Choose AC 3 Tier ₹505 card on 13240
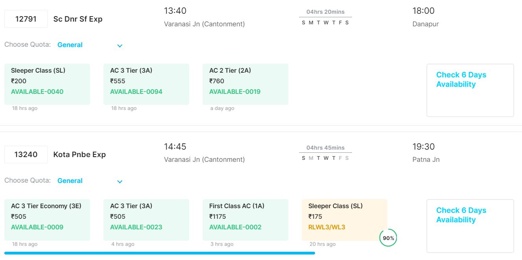Image resolution: width=522 pixels, height=260 pixels. click(x=146, y=220)
